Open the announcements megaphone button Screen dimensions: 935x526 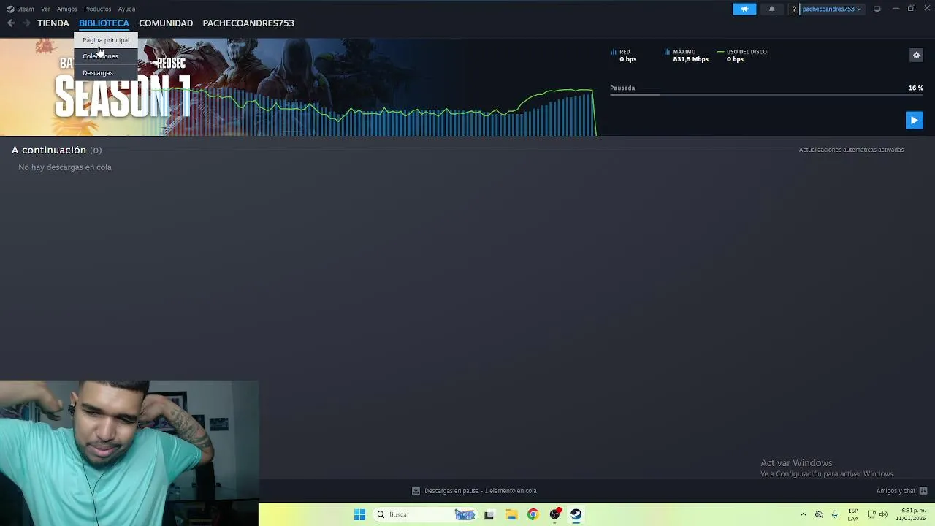pos(744,9)
